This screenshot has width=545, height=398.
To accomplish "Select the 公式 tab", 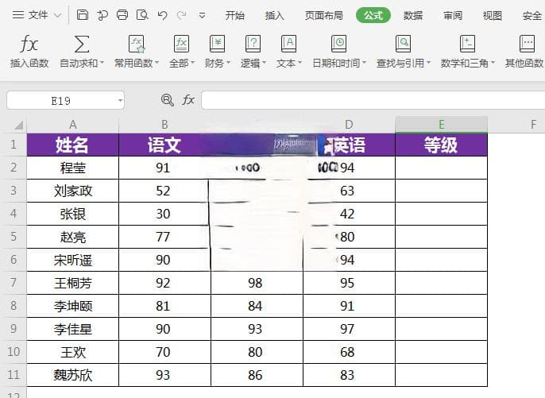I will tap(373, 16).
